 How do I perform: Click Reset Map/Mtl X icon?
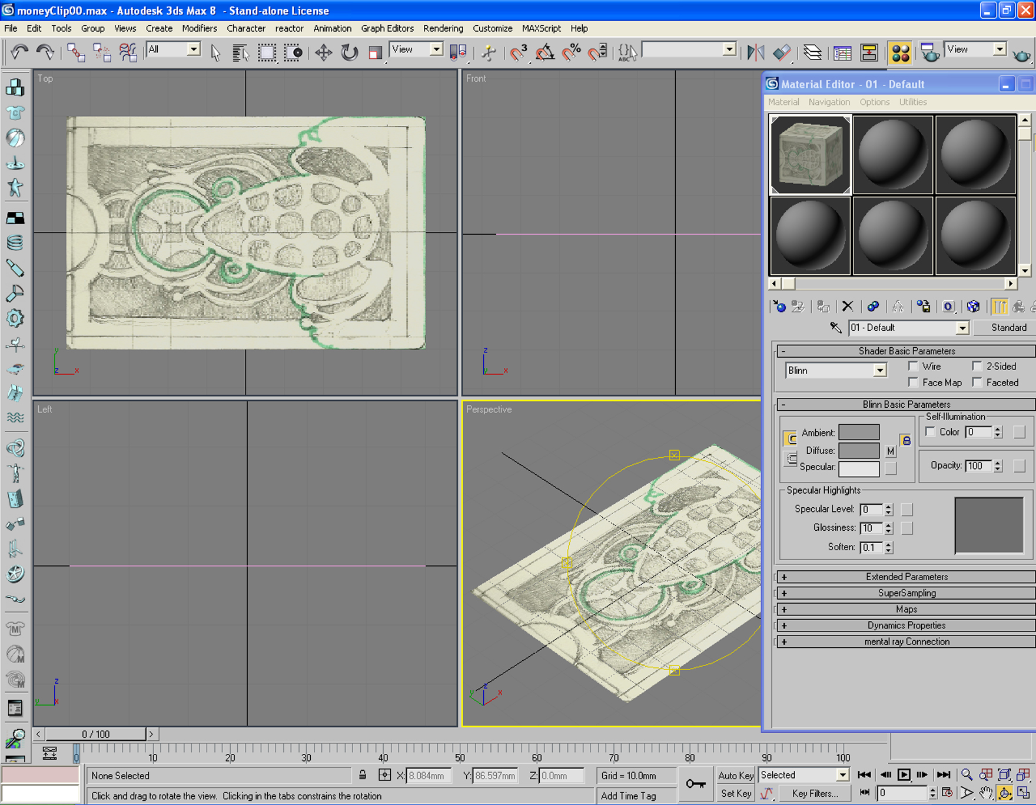pos(848,306)
